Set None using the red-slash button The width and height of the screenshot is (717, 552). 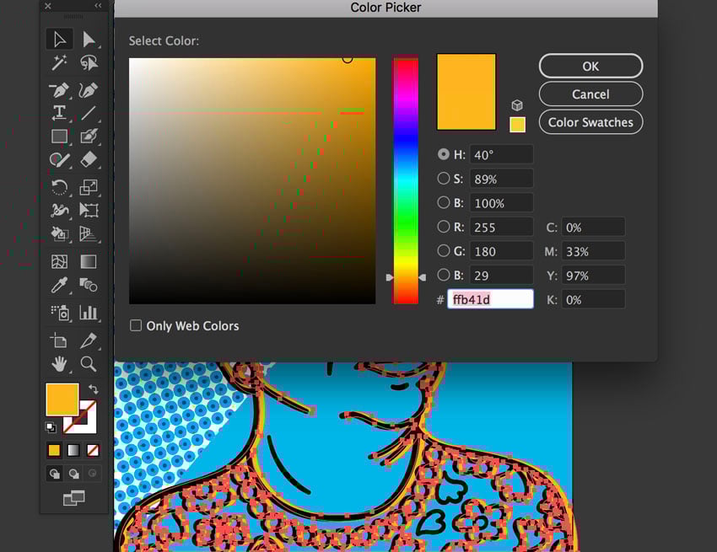click(x=93, y=451)
